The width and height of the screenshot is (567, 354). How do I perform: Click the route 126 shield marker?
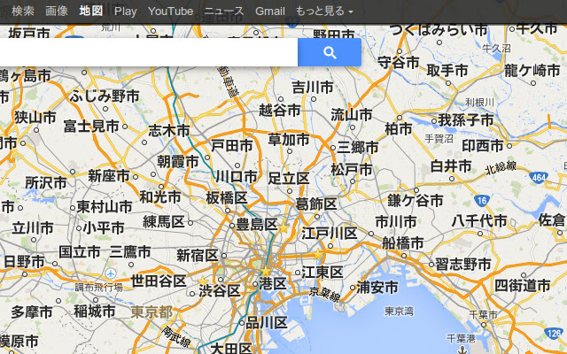(554, 333)
